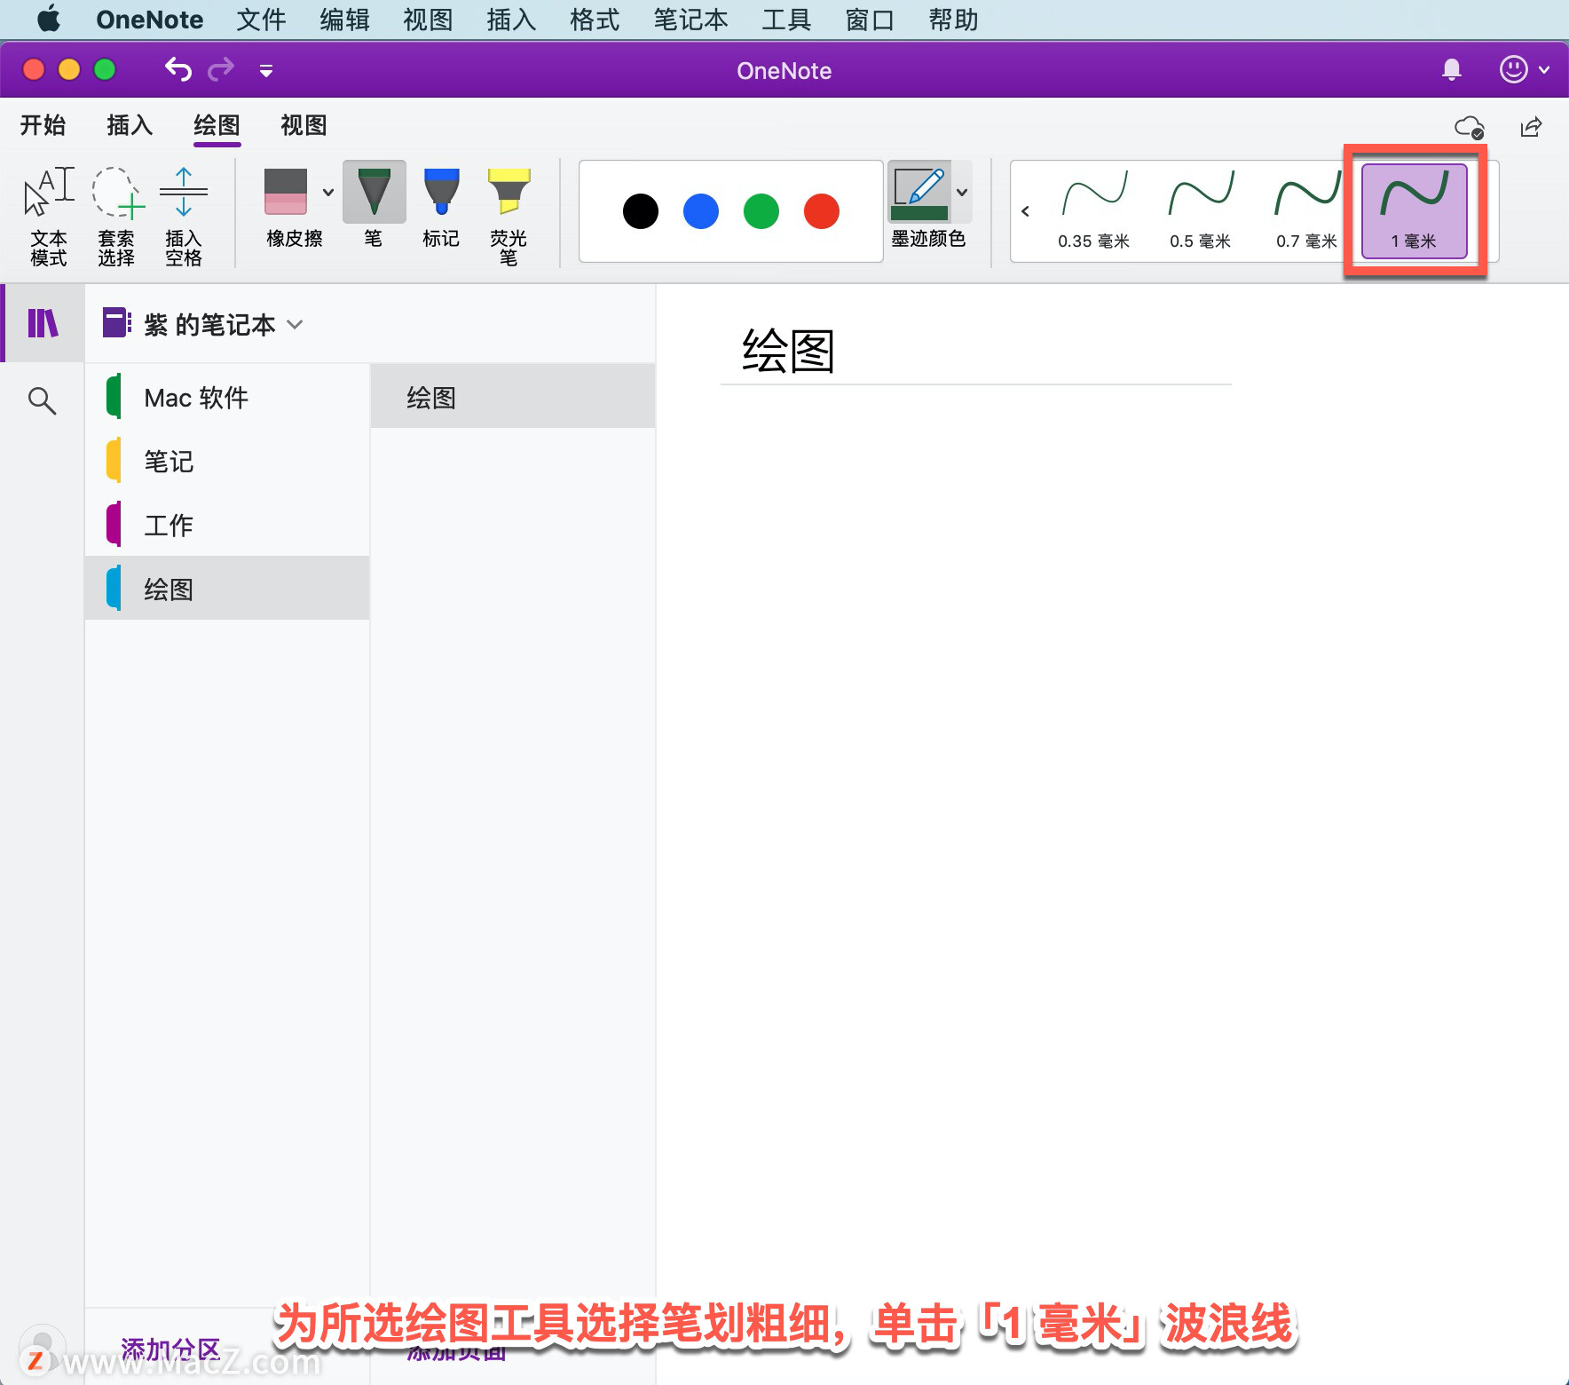Click the share notebook icon
Viewport: 1569px width, 1385px height.
point(1532,127)
